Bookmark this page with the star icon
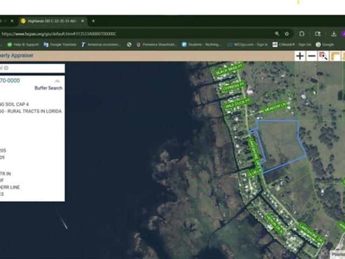The height and width of the screenshot is (259, 345). click(x=287, y=33)
